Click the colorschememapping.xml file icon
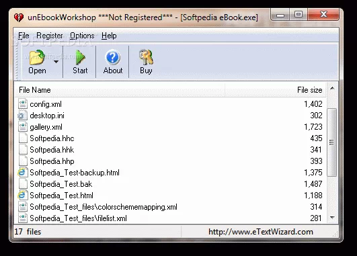Image resolution: width=357 pixels, height=256 pixels. 23,207
